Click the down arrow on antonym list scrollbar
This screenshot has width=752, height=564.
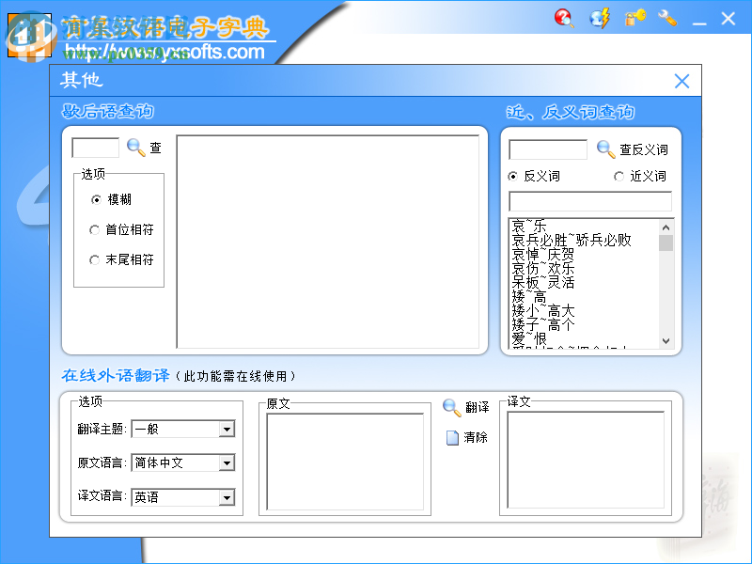[x=666, y=342]
